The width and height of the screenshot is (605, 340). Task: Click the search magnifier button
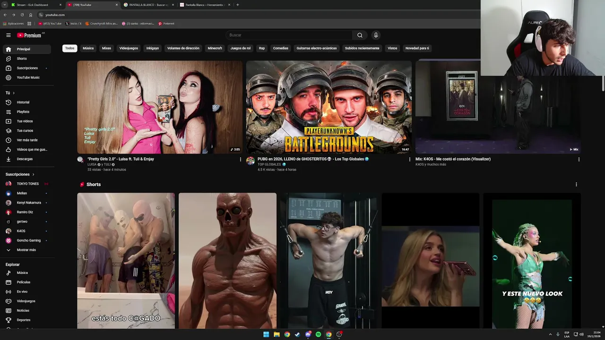[x=360, y=35]
